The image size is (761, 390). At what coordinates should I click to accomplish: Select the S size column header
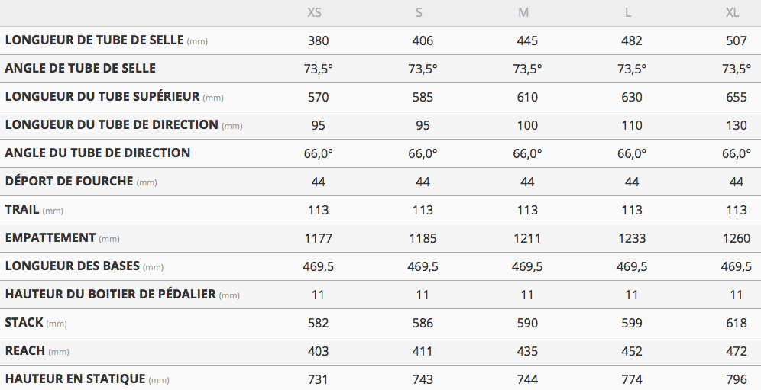point(418,13)
